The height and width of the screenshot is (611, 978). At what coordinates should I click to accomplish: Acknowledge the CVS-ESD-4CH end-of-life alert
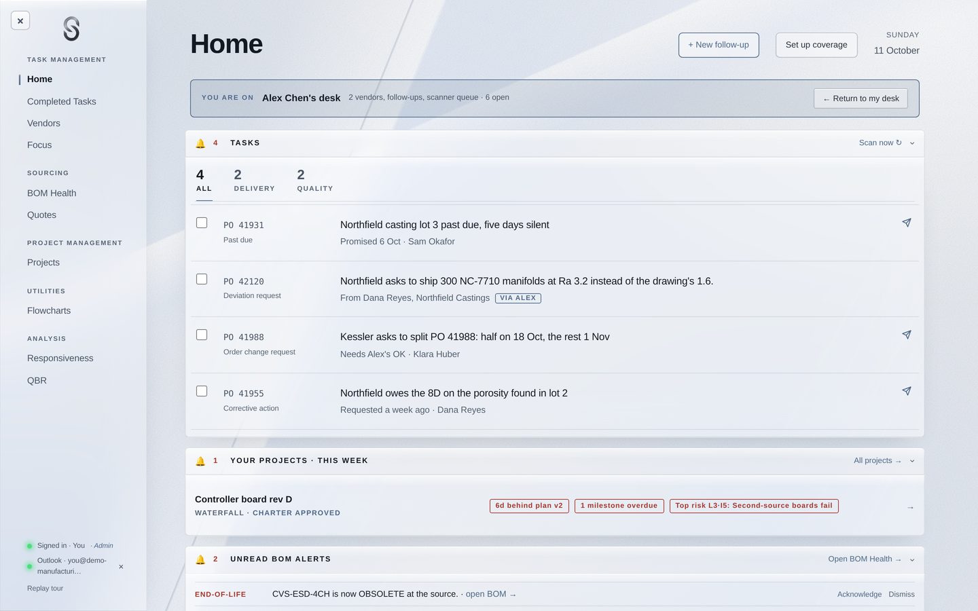click(x=859, y=594)
